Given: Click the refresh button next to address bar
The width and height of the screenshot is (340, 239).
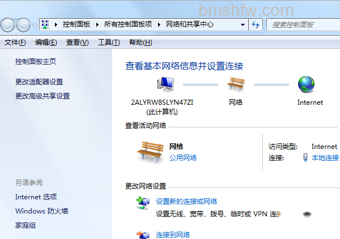Looking at the screenshot, I should click(x=256, y=25).
